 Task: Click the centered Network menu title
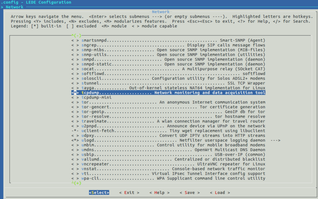pos(161,12)
